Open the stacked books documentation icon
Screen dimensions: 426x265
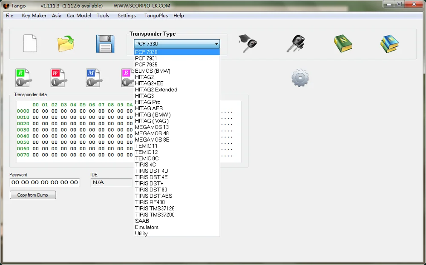[389, 43]
